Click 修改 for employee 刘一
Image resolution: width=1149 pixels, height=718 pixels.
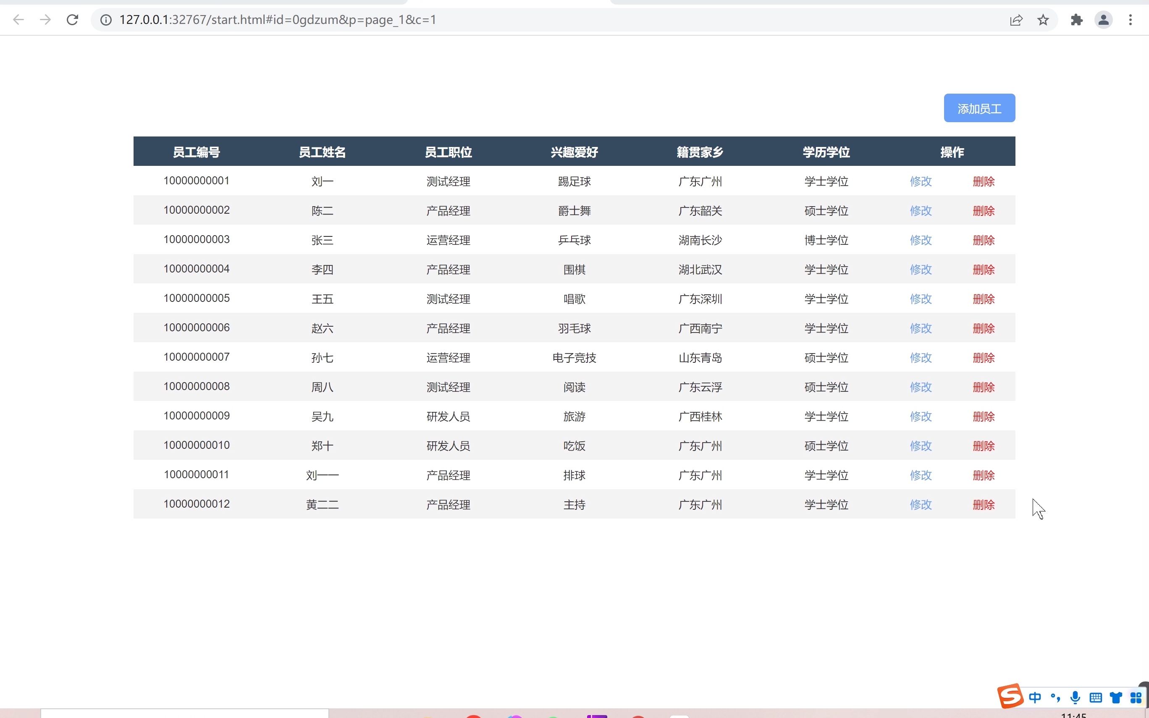click(x=921, y=181)
